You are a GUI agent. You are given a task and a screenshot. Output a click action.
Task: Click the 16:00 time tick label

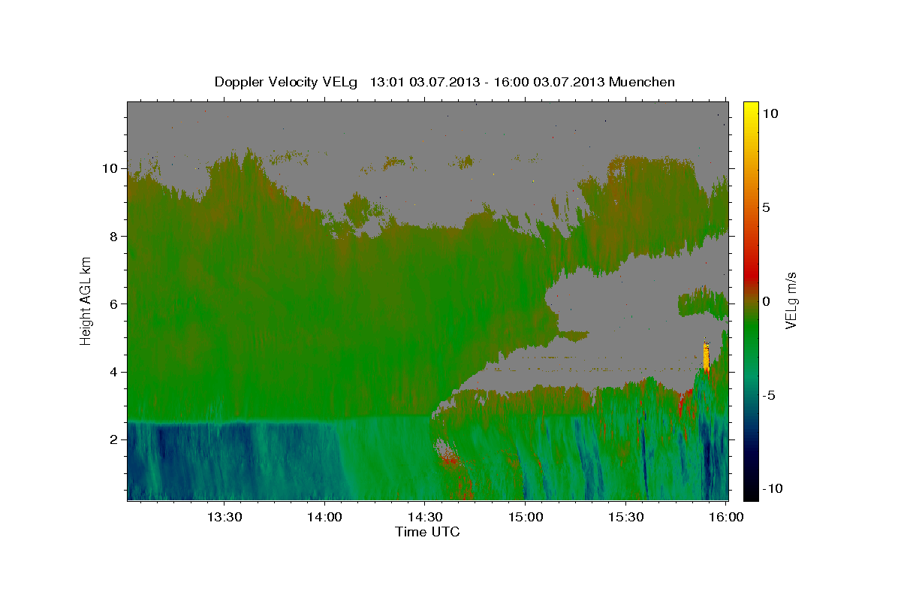click(x=726, y=517)
